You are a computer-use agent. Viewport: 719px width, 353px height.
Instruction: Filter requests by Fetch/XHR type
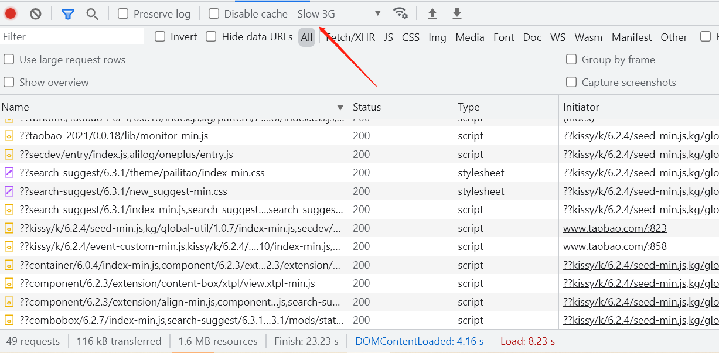pyautogui.click(x=350, y=37)
